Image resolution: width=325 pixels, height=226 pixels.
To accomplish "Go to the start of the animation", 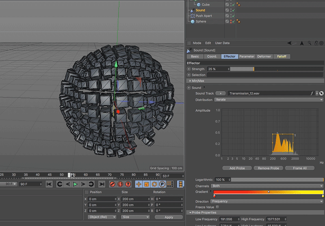I will pyautogui.click(x=49, y=184).
